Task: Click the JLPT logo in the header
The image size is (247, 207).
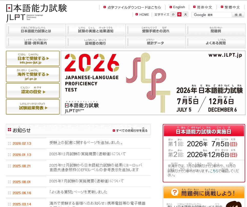Action: point(36,12)
